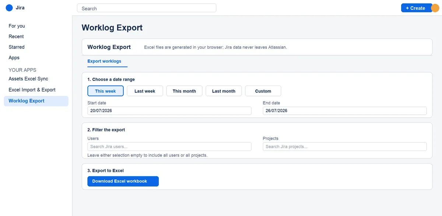Open the Search Jira users box

169,146
